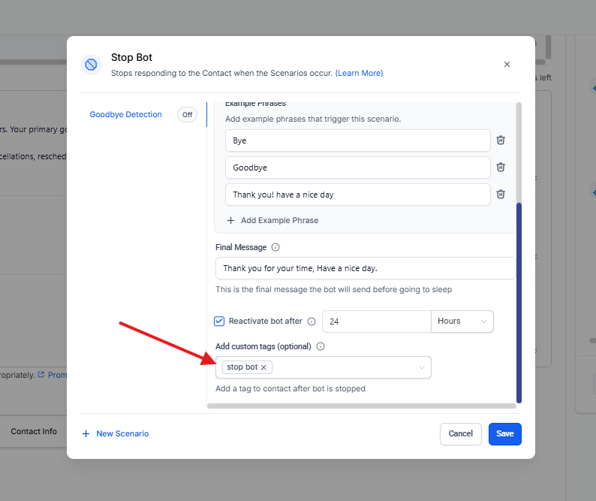
Task: Uncheck the Reactivate bot after checkbox
Action: [219, 321]
